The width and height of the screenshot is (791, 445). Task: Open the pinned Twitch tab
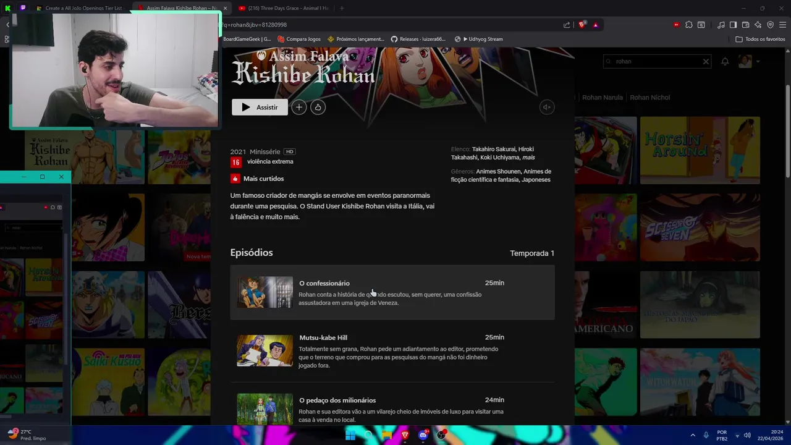[x=23, y=8]
